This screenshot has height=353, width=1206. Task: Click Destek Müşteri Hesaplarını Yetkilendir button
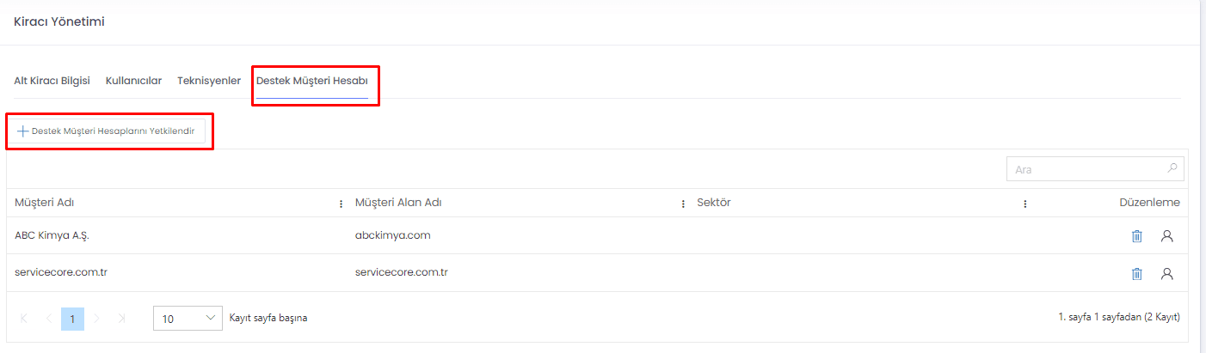(108, 131)
